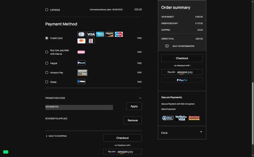Click the Amazon Pay logo in payment methods
This screenshot has width=254, height=157.
pyautogui.click(x=82, y=73)
